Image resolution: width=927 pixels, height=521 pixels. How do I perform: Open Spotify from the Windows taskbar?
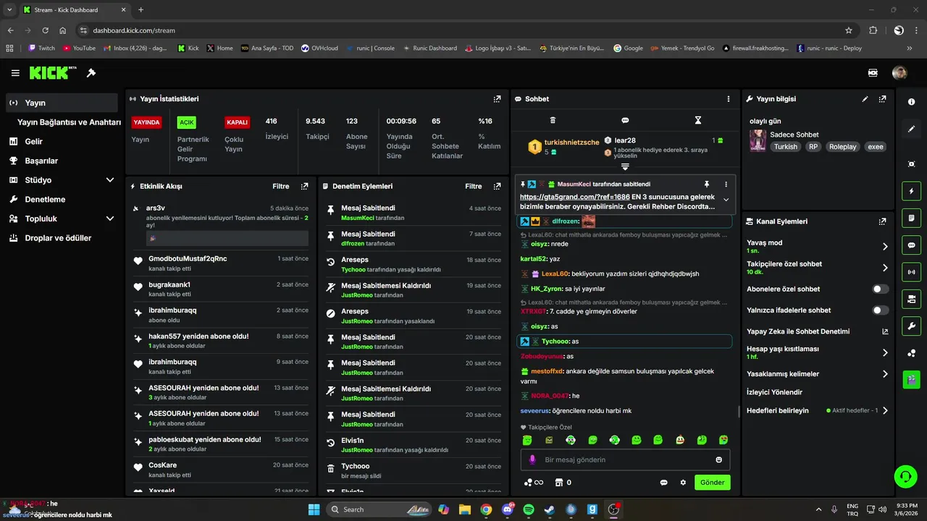click(x=529, y=509)
